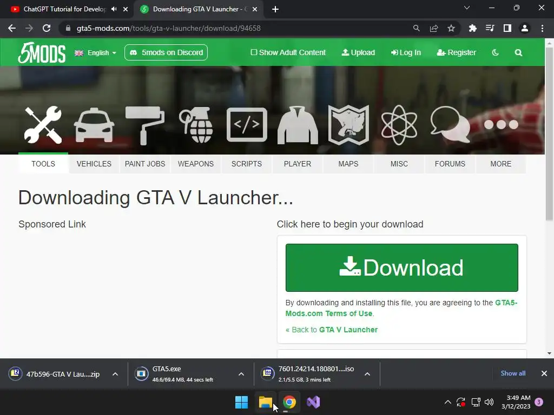Toggle dark mode moon icon
The height and width of the screenshot is (415, 554).
pos(496,52)
